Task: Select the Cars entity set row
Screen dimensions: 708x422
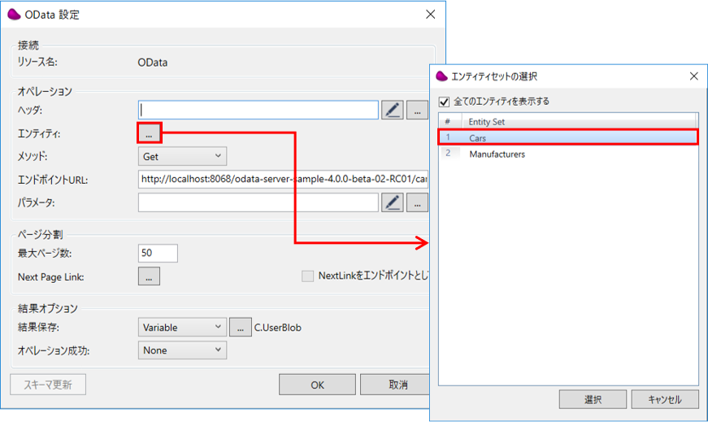Action: [569, 138]
